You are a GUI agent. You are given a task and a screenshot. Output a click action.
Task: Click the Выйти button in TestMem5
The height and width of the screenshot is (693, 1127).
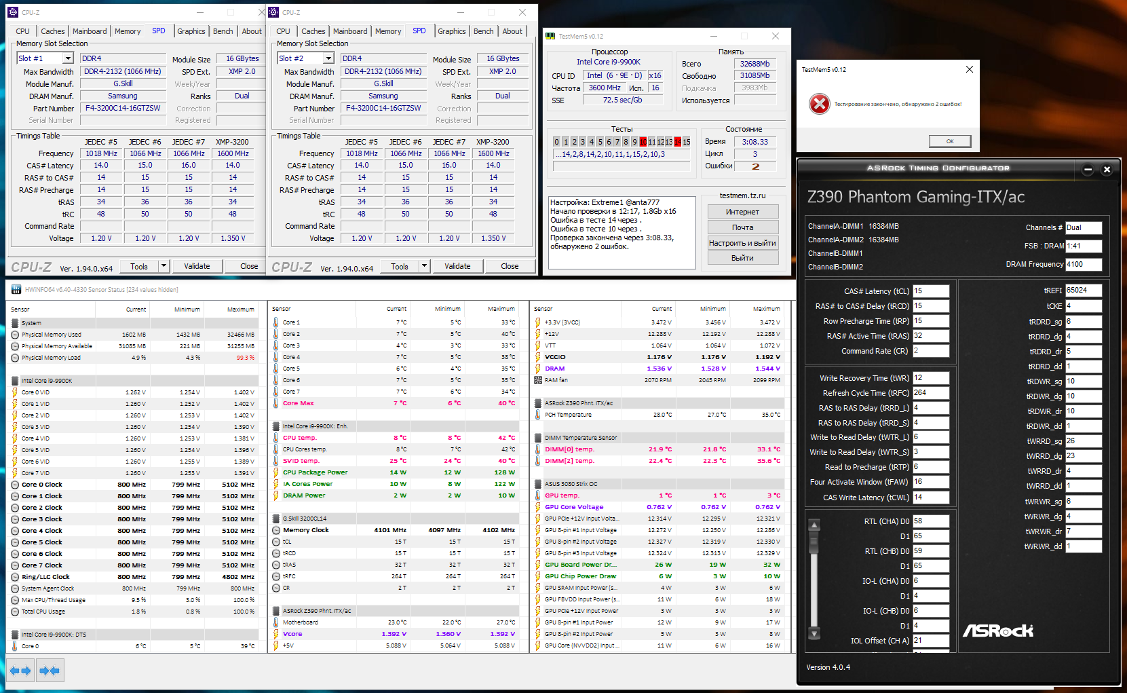(x=743, y=258)
